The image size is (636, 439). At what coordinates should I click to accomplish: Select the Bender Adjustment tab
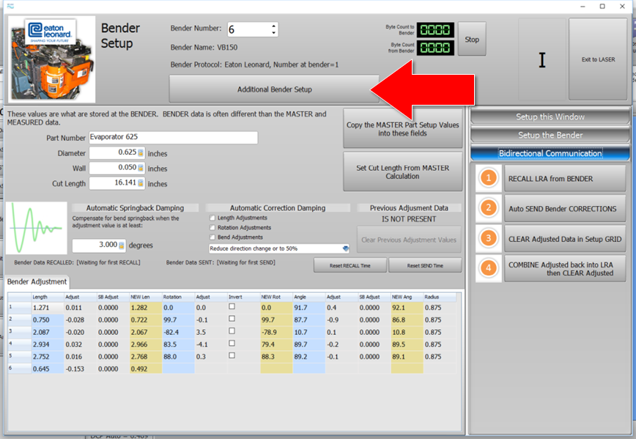coord(37,281)
